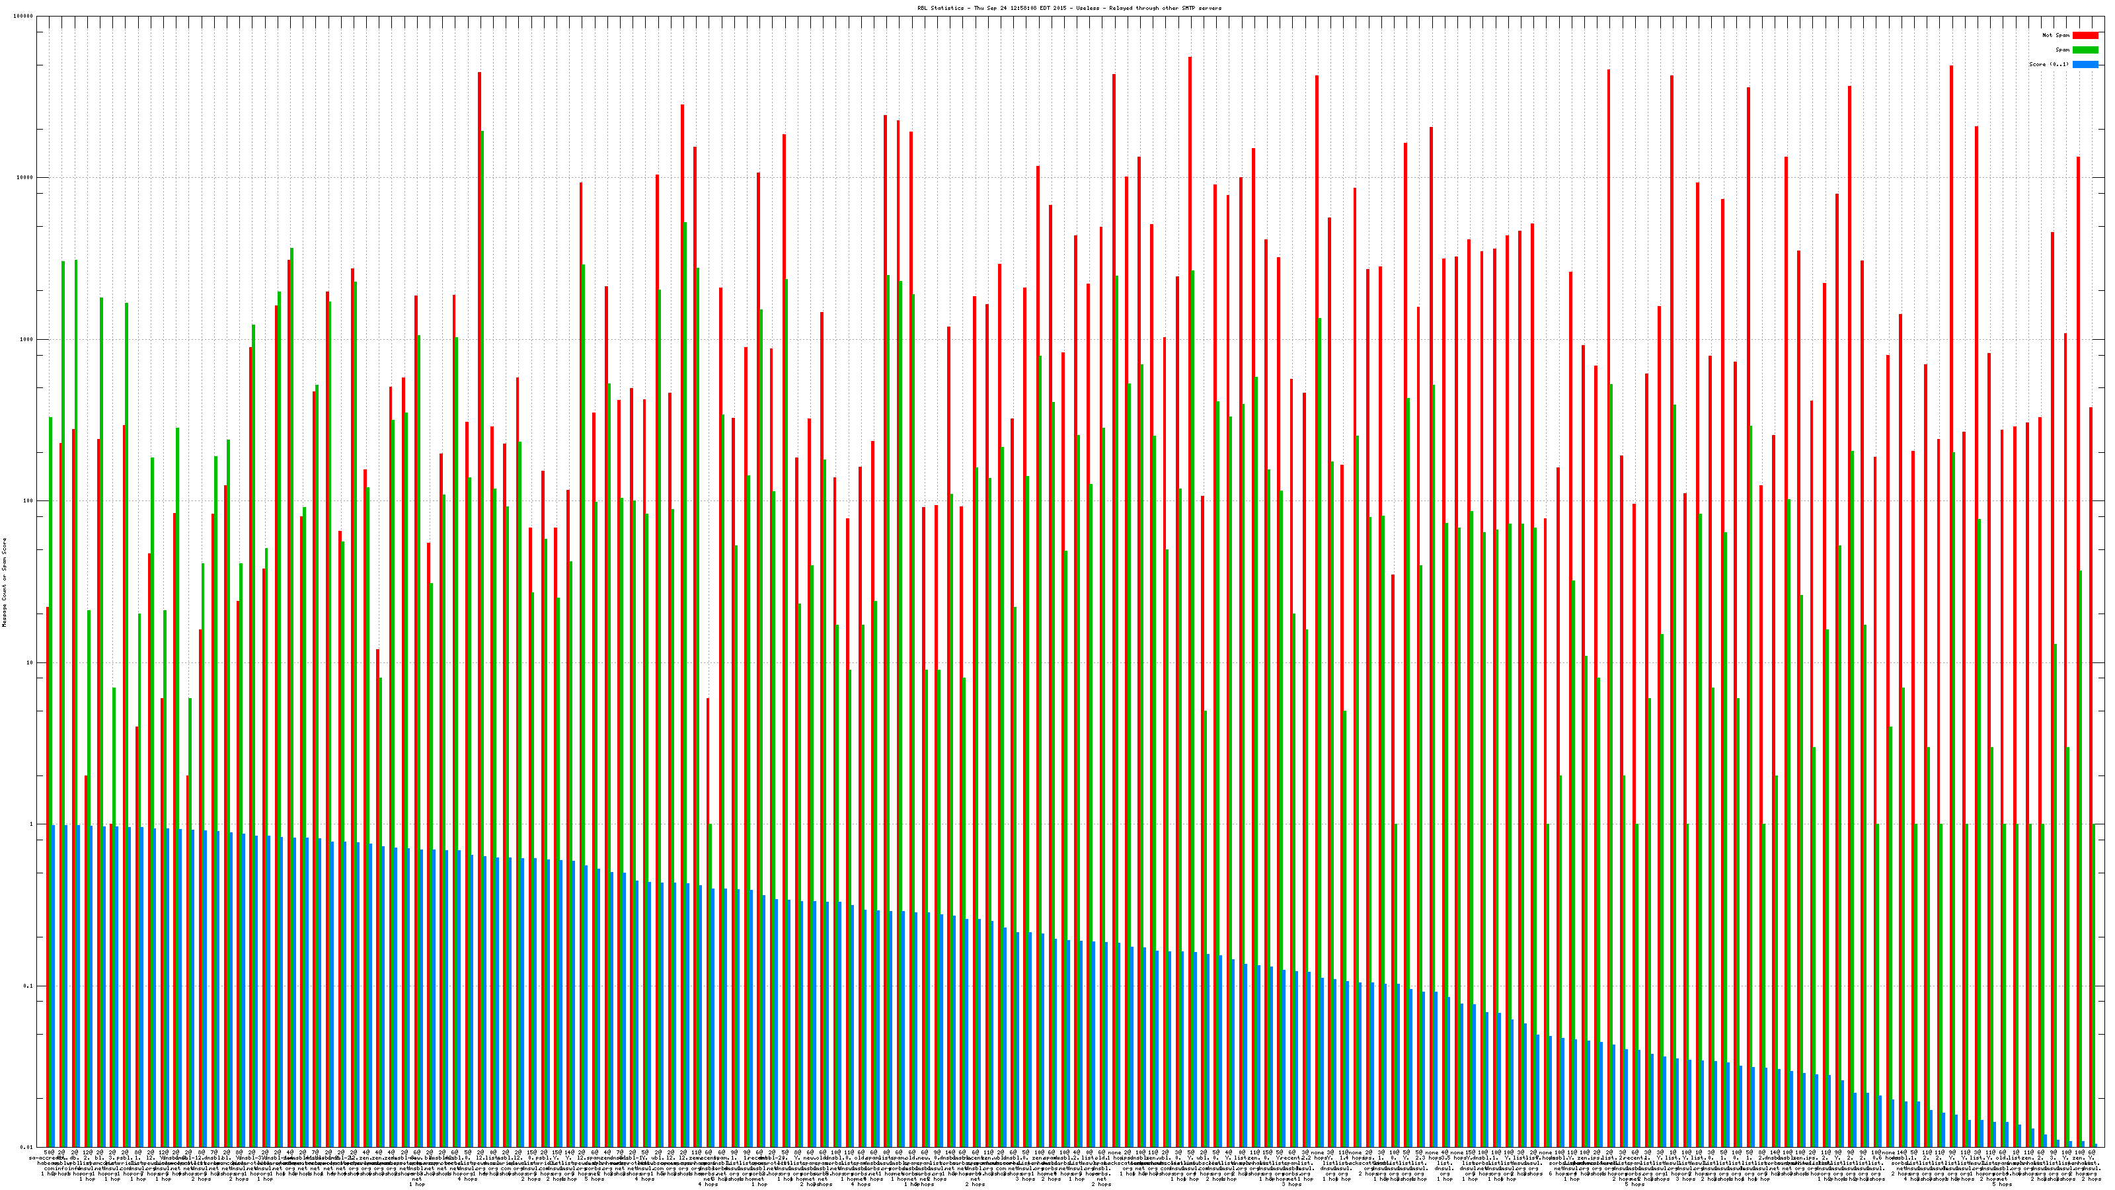Click the 1 y-axis tick label
The image size is (2115, 1190).
click(32, 824)
